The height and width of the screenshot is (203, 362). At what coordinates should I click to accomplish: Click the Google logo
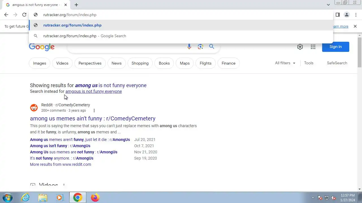click(42, 47)
